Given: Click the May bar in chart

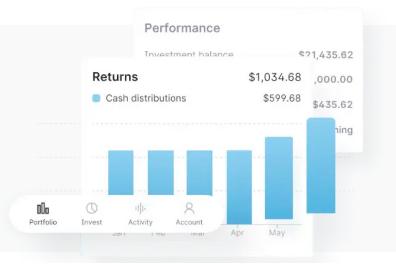Looking at the screenshot, I should [x=279, y=178].
